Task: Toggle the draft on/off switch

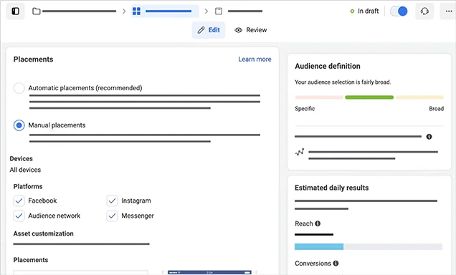Action: (399, 11)
